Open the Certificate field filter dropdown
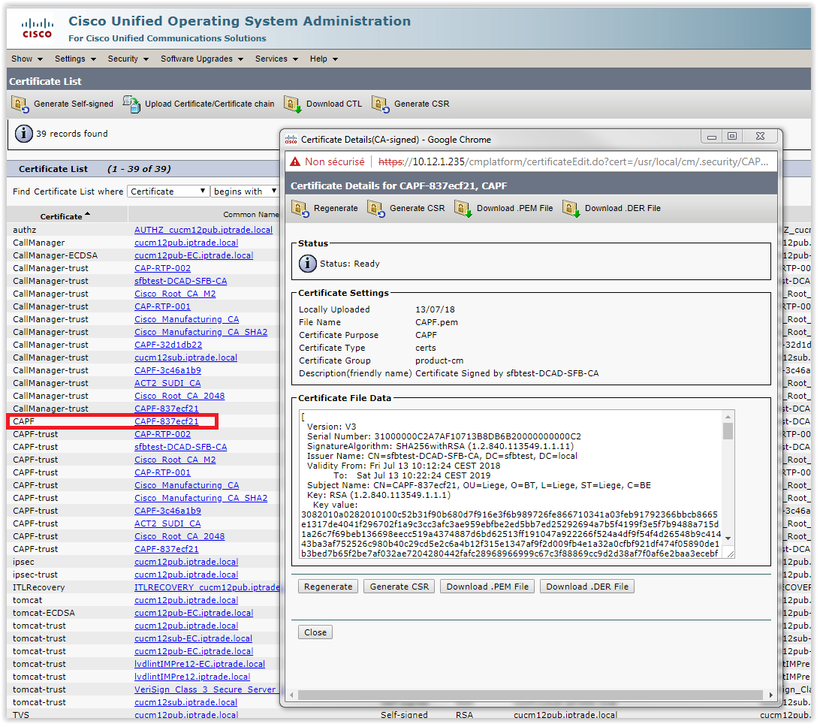The width and height of the screenshot is (817, 724). (168, 192)
